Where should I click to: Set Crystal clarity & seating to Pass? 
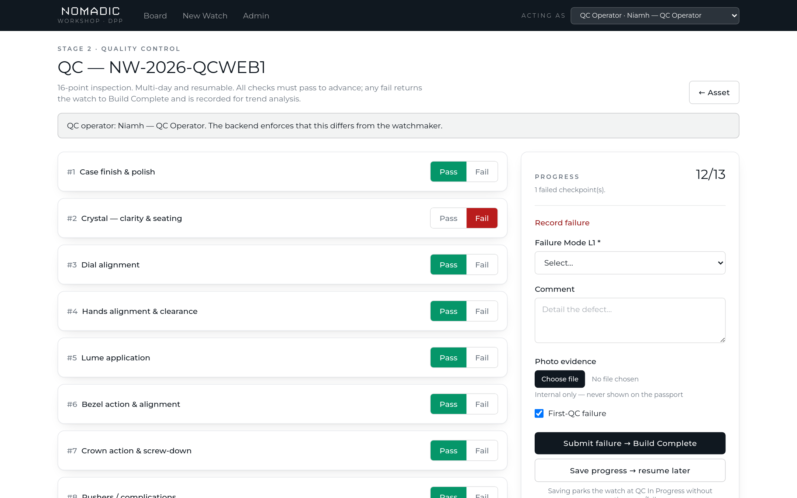tap(448, 218)
